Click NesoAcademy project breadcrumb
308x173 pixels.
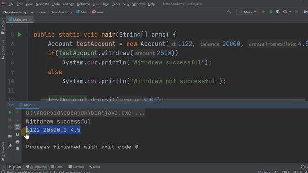point(15,12)
